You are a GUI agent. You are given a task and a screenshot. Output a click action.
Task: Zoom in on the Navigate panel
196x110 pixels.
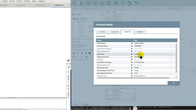click(x=74, y=19)
